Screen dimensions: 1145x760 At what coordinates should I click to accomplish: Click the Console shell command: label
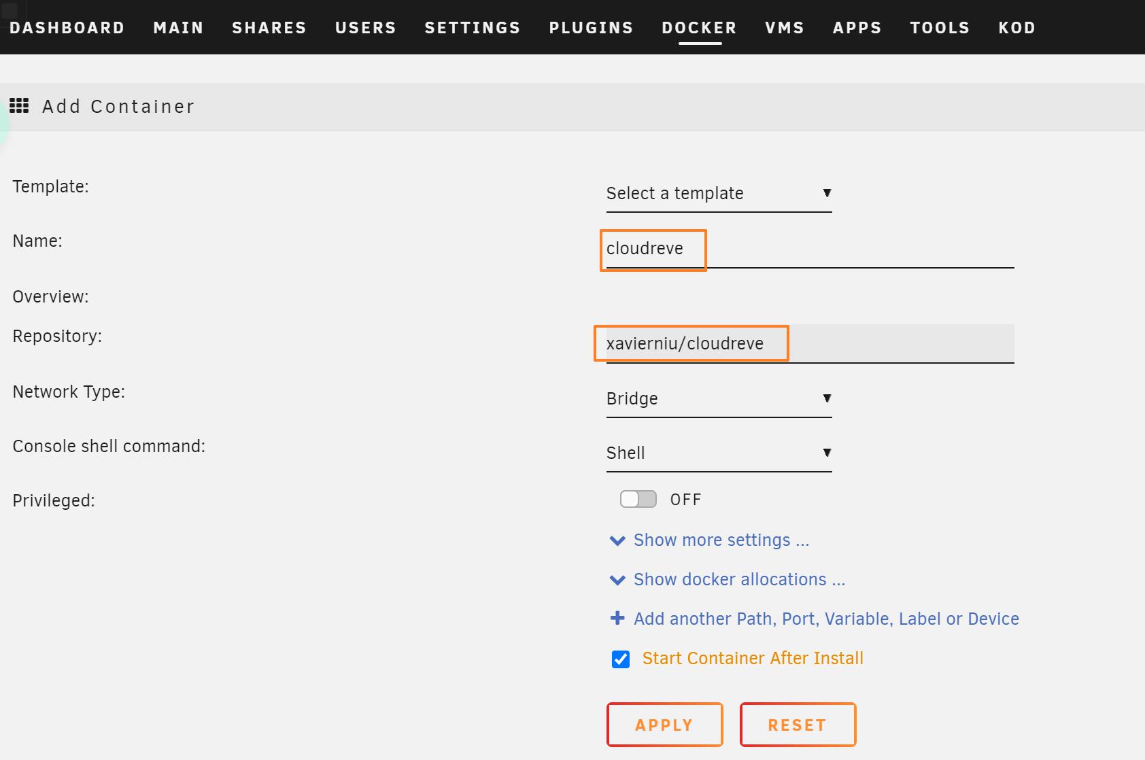point(109,447)
